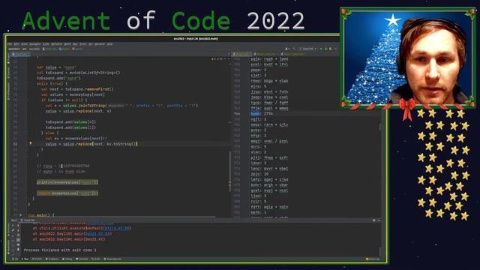Image resolution: width=480 pixels, height=270 pixels.
Task: Click the 'Process finished with exit code 1' console line
Action: 60,250
